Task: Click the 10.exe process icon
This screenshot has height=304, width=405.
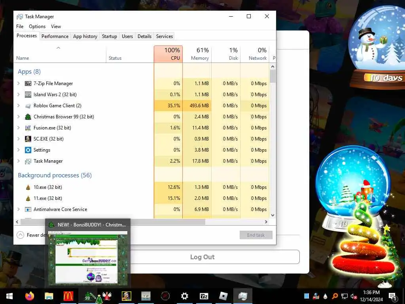Action: click(x=28, y=187)
